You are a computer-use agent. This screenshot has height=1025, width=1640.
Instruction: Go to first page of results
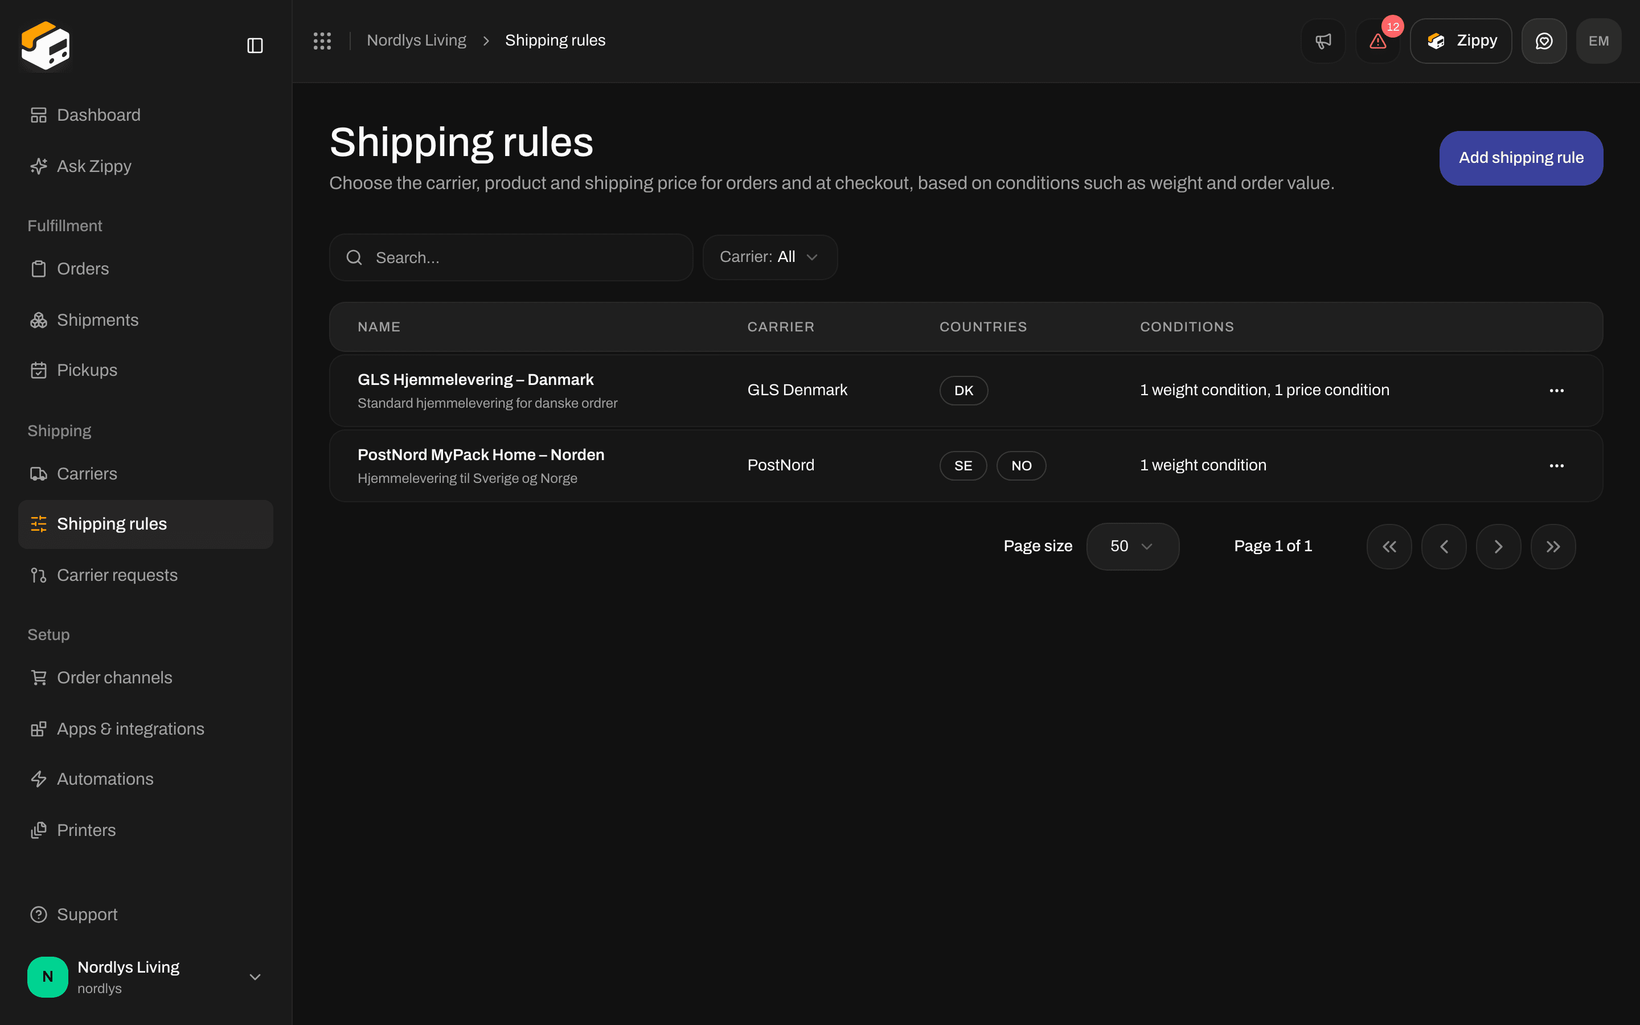pos(1389,547)
